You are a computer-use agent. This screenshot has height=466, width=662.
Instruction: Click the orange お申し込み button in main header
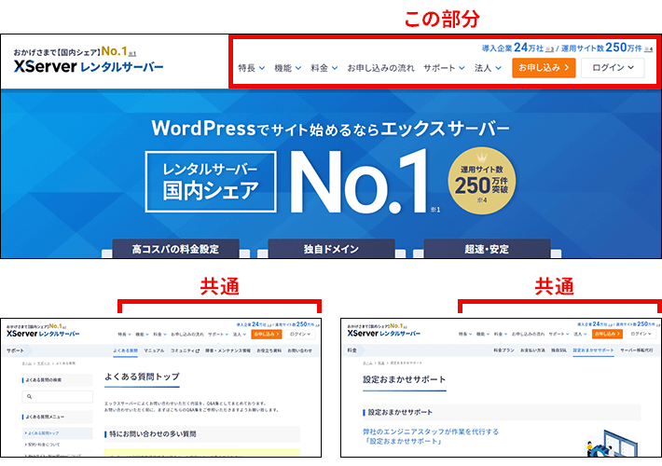click(542, 68)
